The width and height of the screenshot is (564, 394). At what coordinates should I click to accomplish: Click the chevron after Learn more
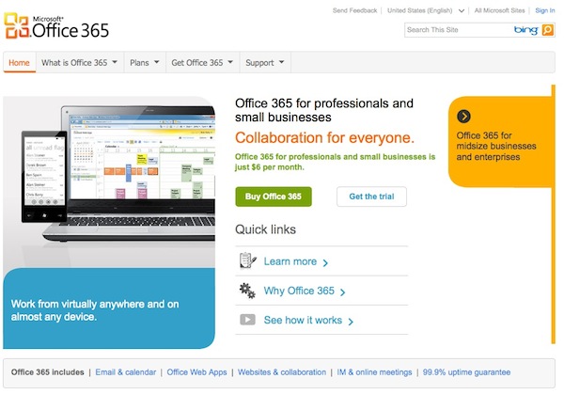[x=325, y=263]
